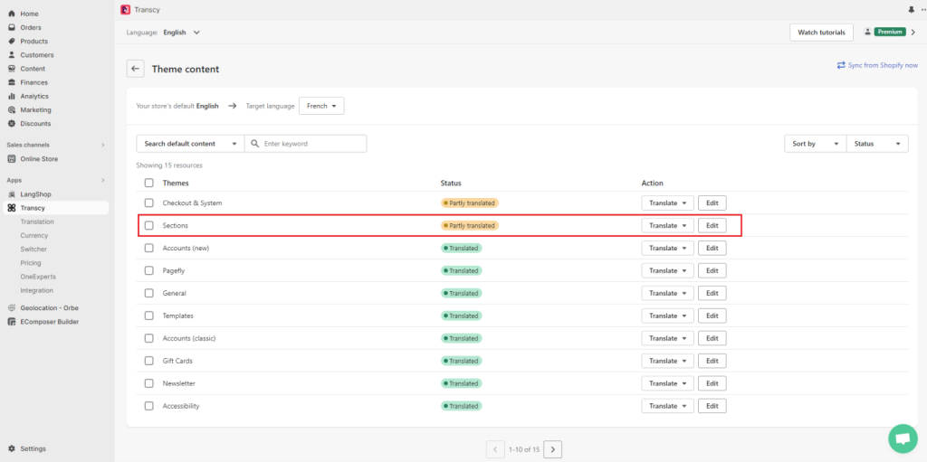Check the Checkout & System row
This screenshot has height=462, width=927.
pyautogui.click(x=149, y=203)
